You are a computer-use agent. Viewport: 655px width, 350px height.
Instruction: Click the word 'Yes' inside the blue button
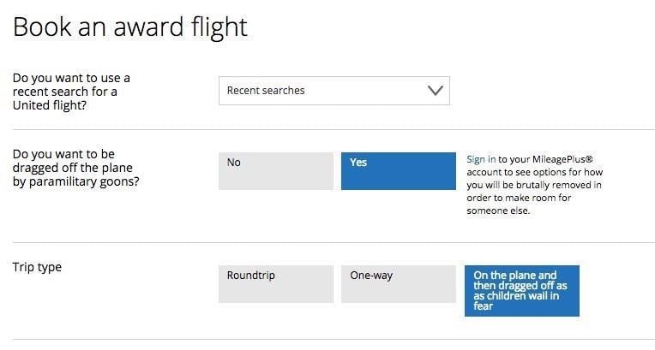pos(358,163)
